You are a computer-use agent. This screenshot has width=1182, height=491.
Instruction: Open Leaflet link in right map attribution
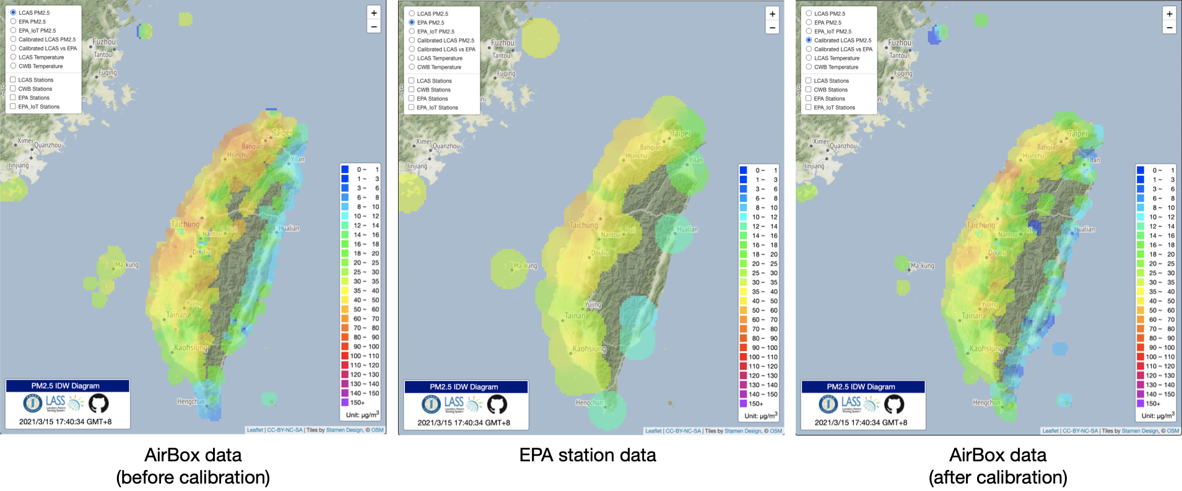[1051, 431]
